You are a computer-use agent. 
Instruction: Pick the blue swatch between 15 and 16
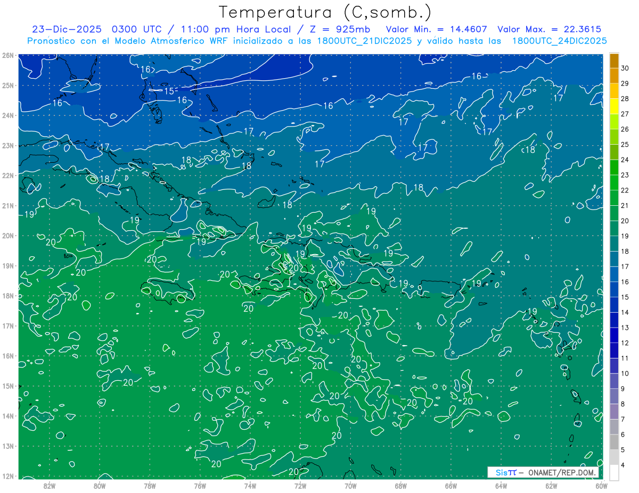(x=614, y=289)
